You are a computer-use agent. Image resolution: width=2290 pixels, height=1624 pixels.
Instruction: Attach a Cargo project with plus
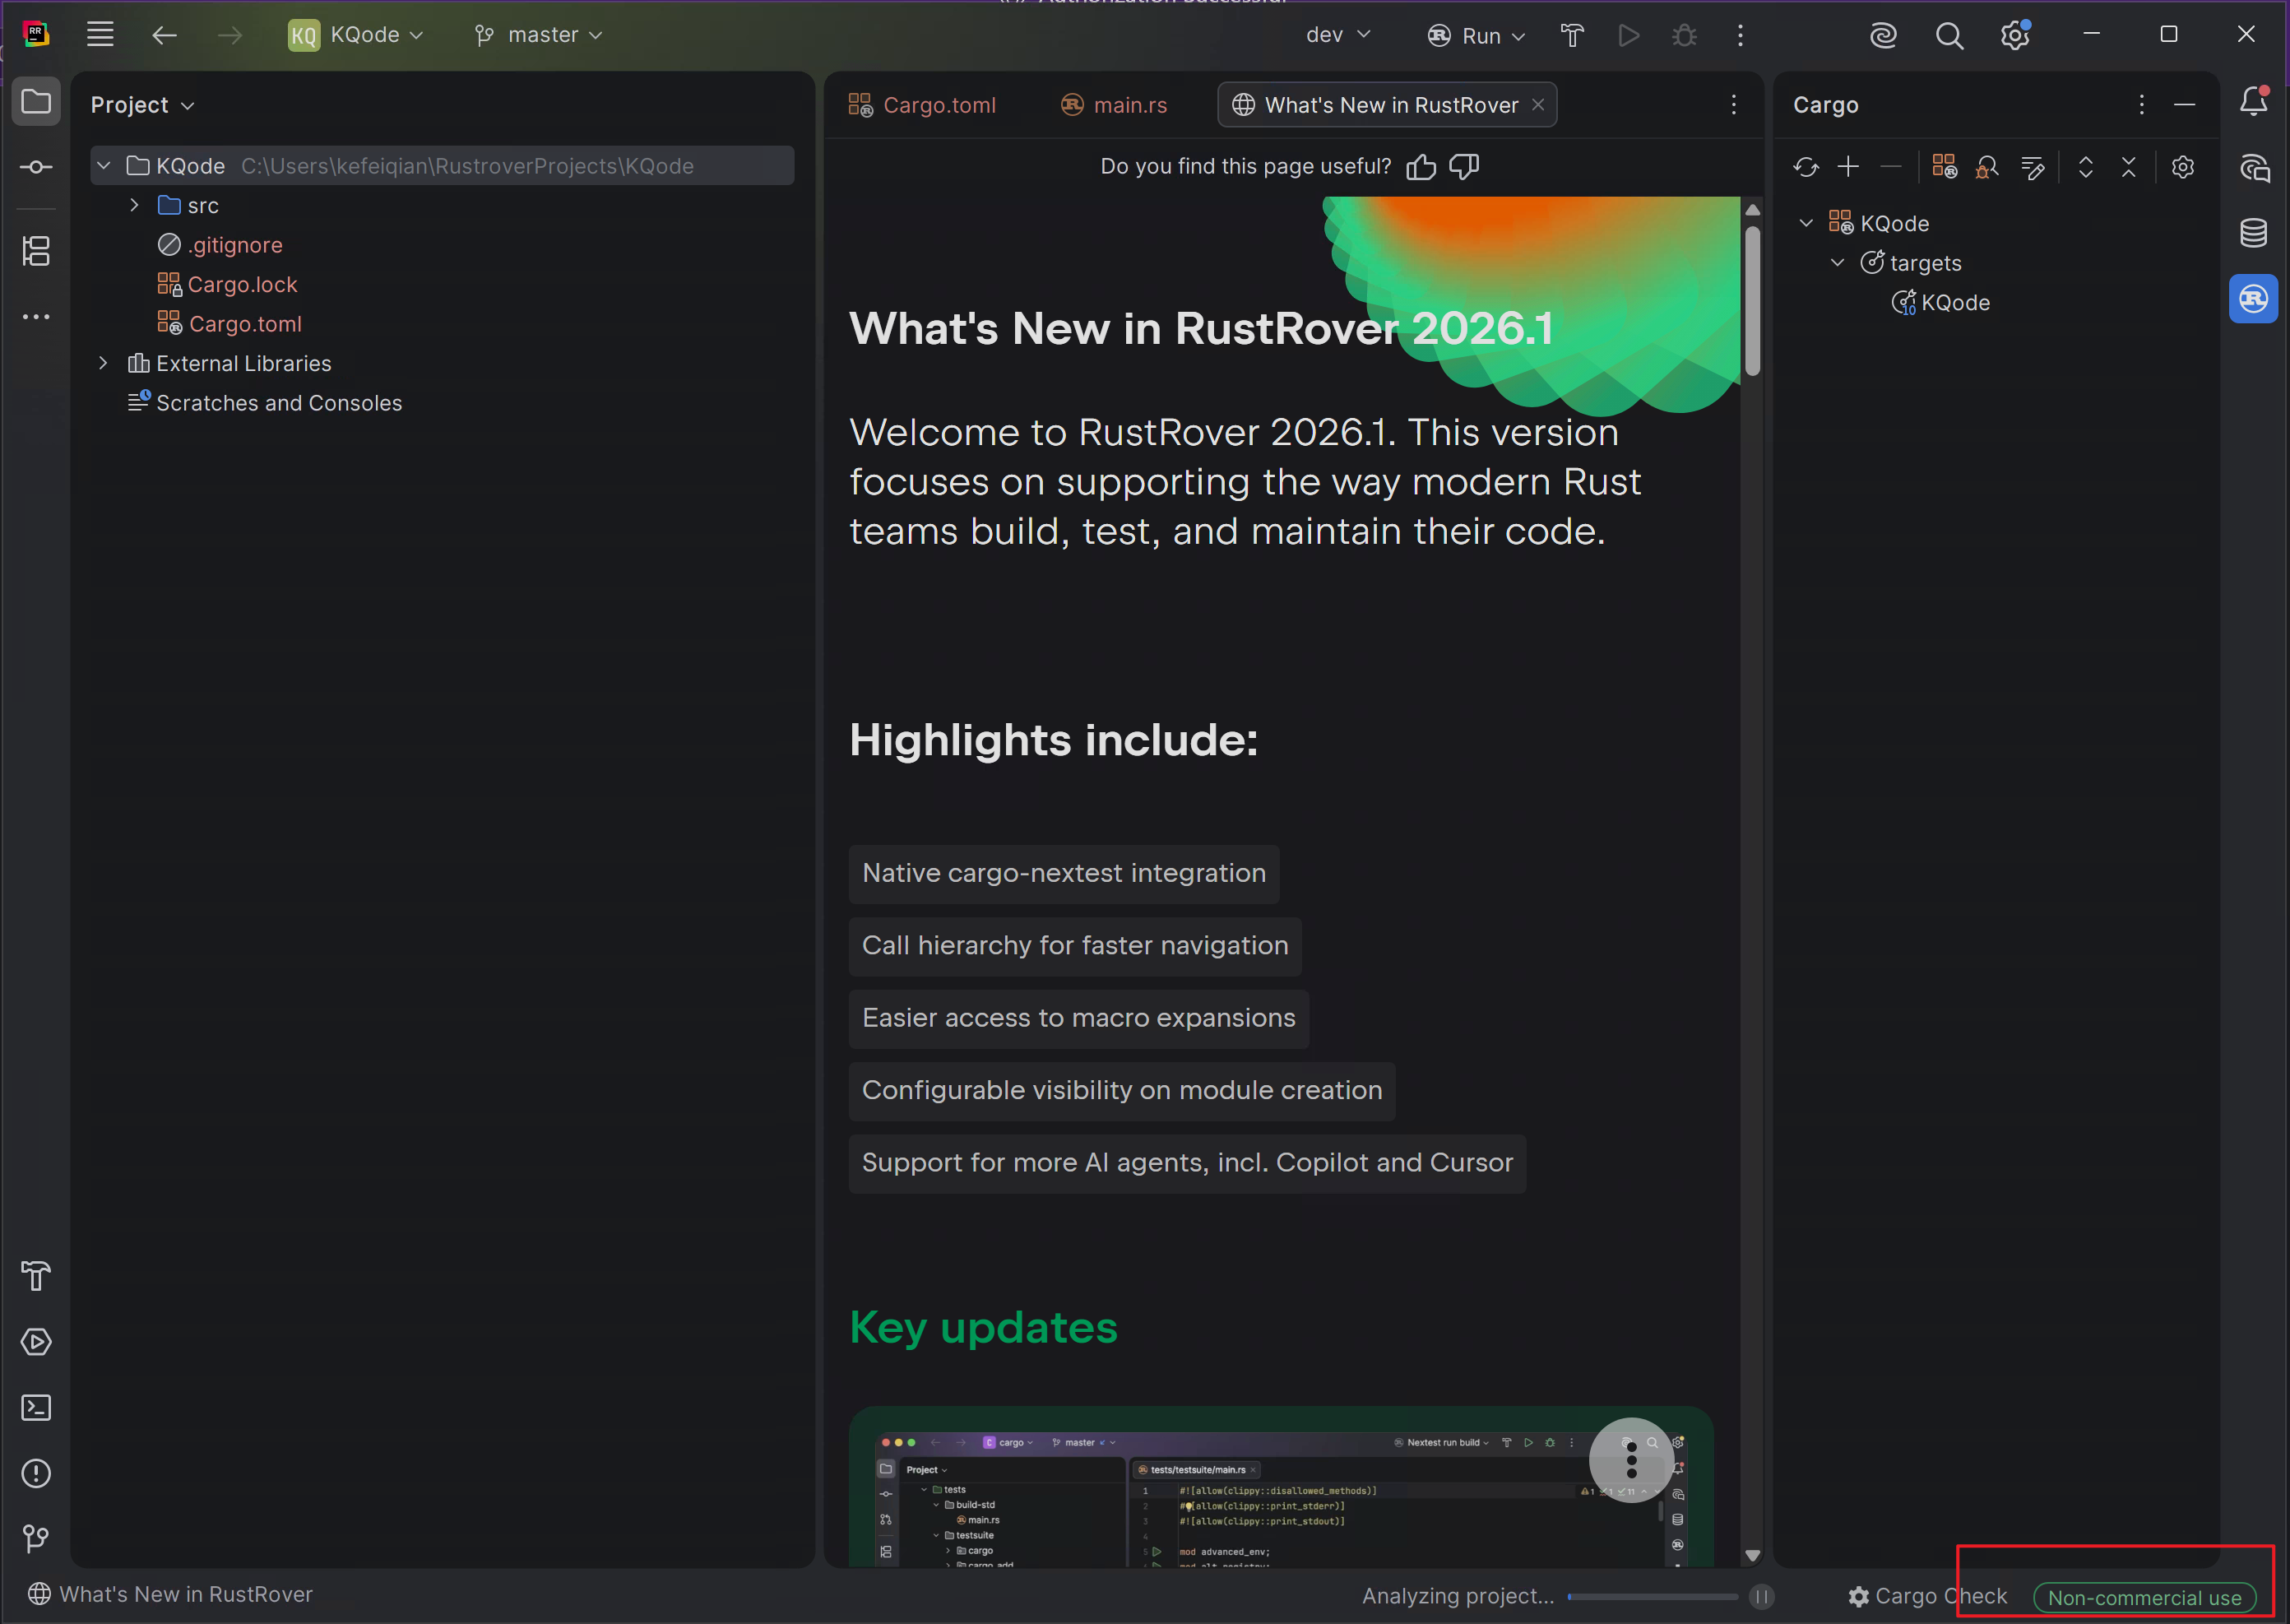1848,167
